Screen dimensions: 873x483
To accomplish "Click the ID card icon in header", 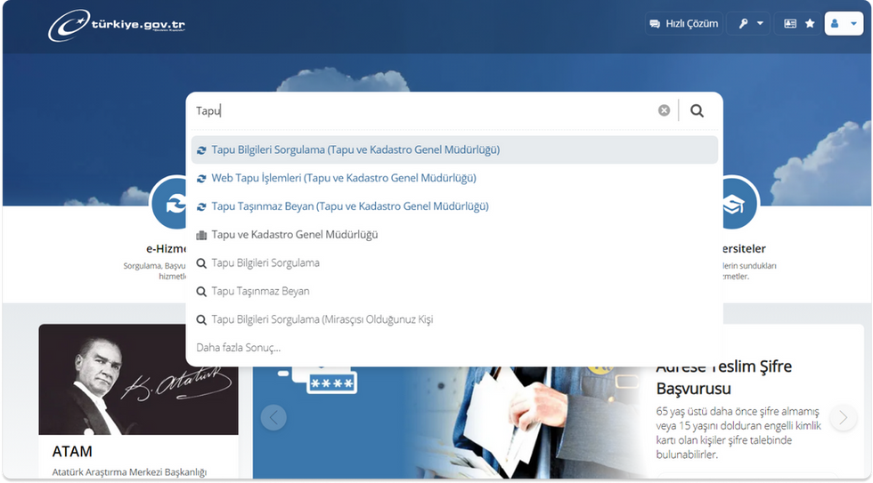I will click(x=789, y=23).
